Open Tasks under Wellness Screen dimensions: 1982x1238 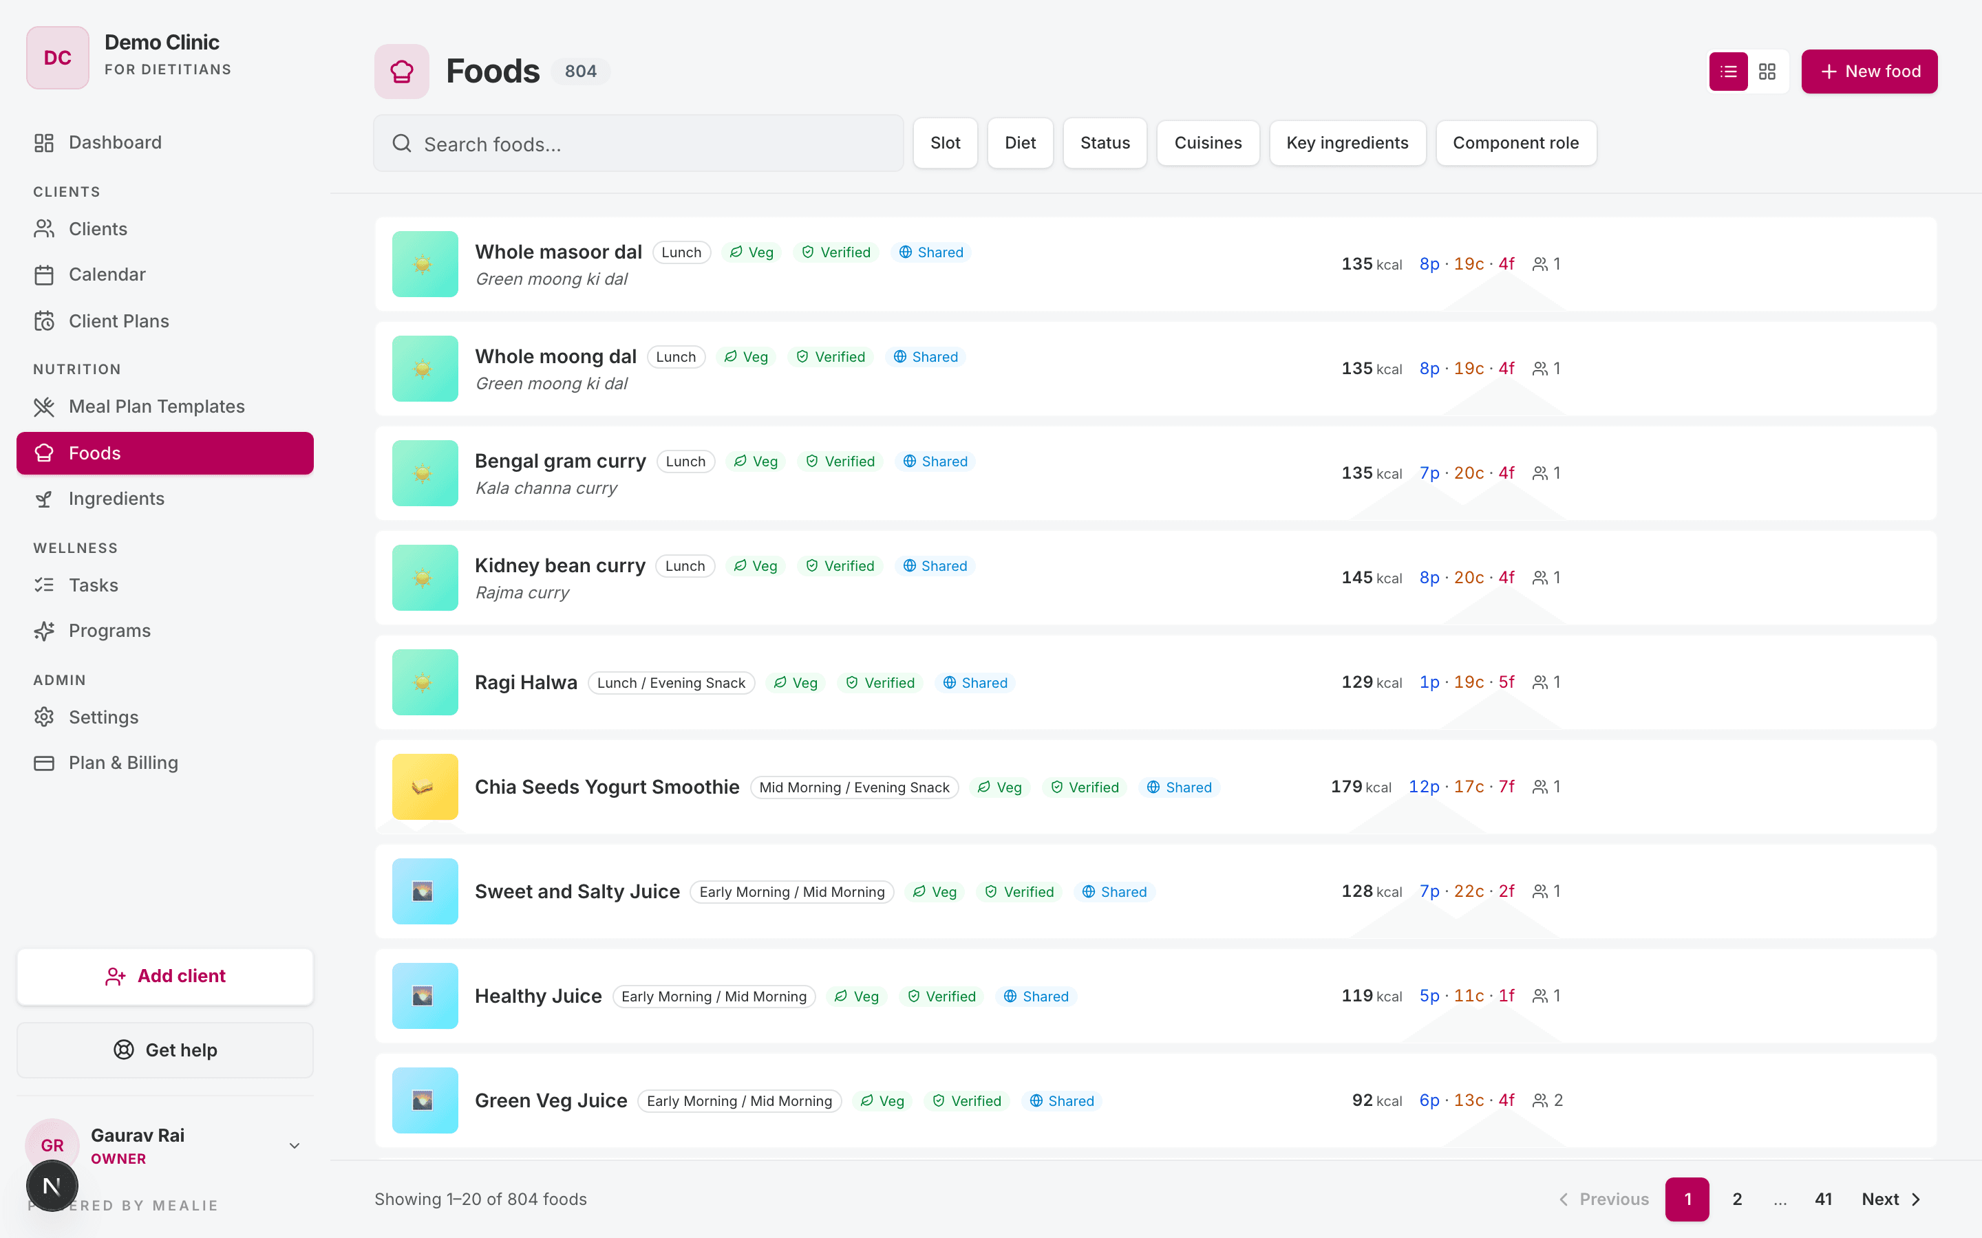164,585
